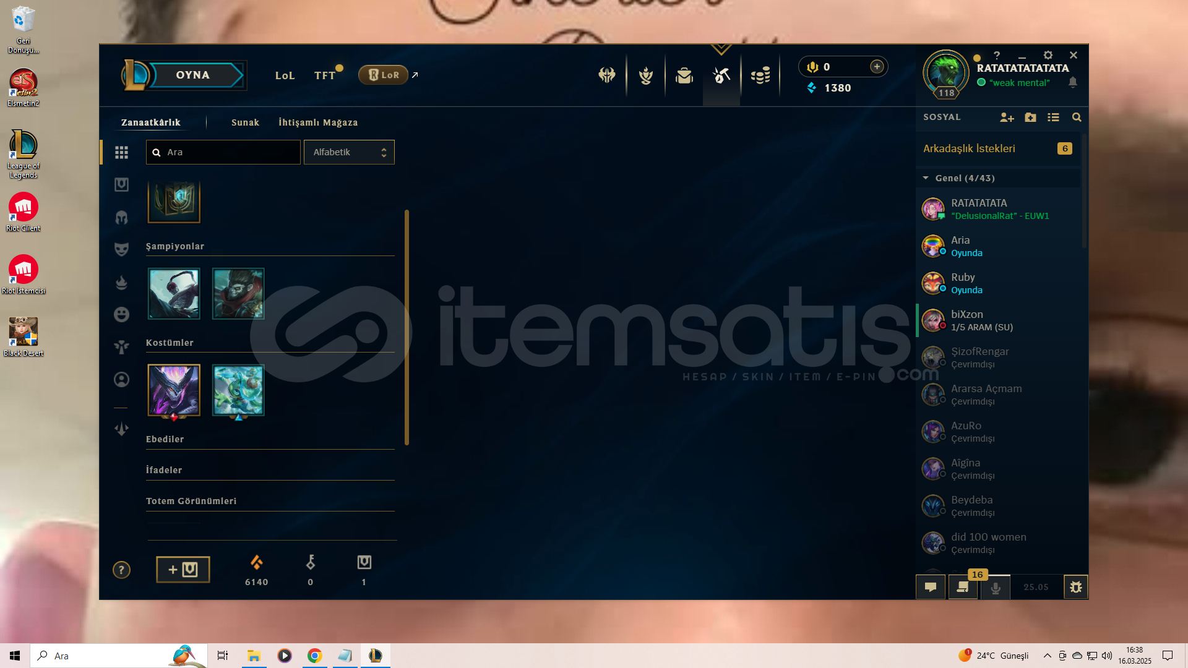Click the new friend folder icon
The image size is (1188, 668).
pos(1030,118)
